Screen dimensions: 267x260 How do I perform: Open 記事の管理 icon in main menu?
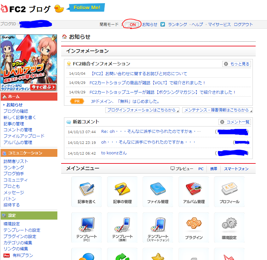pyautogui.click(x=122, y=192)
